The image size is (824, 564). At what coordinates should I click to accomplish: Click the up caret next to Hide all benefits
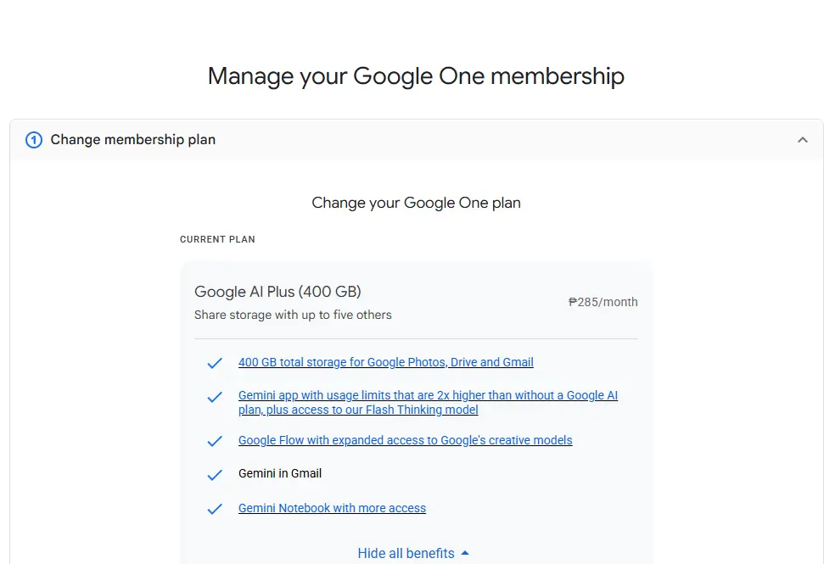click(465, 553)
